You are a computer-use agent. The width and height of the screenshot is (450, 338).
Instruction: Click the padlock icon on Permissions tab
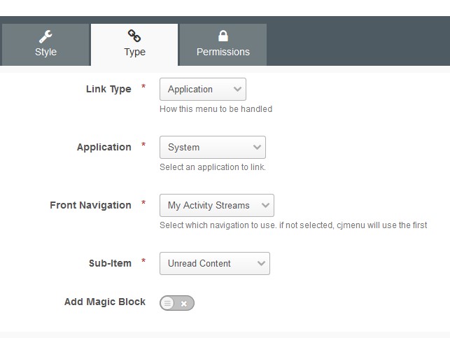pyautogui.click(x=223, y=36)
